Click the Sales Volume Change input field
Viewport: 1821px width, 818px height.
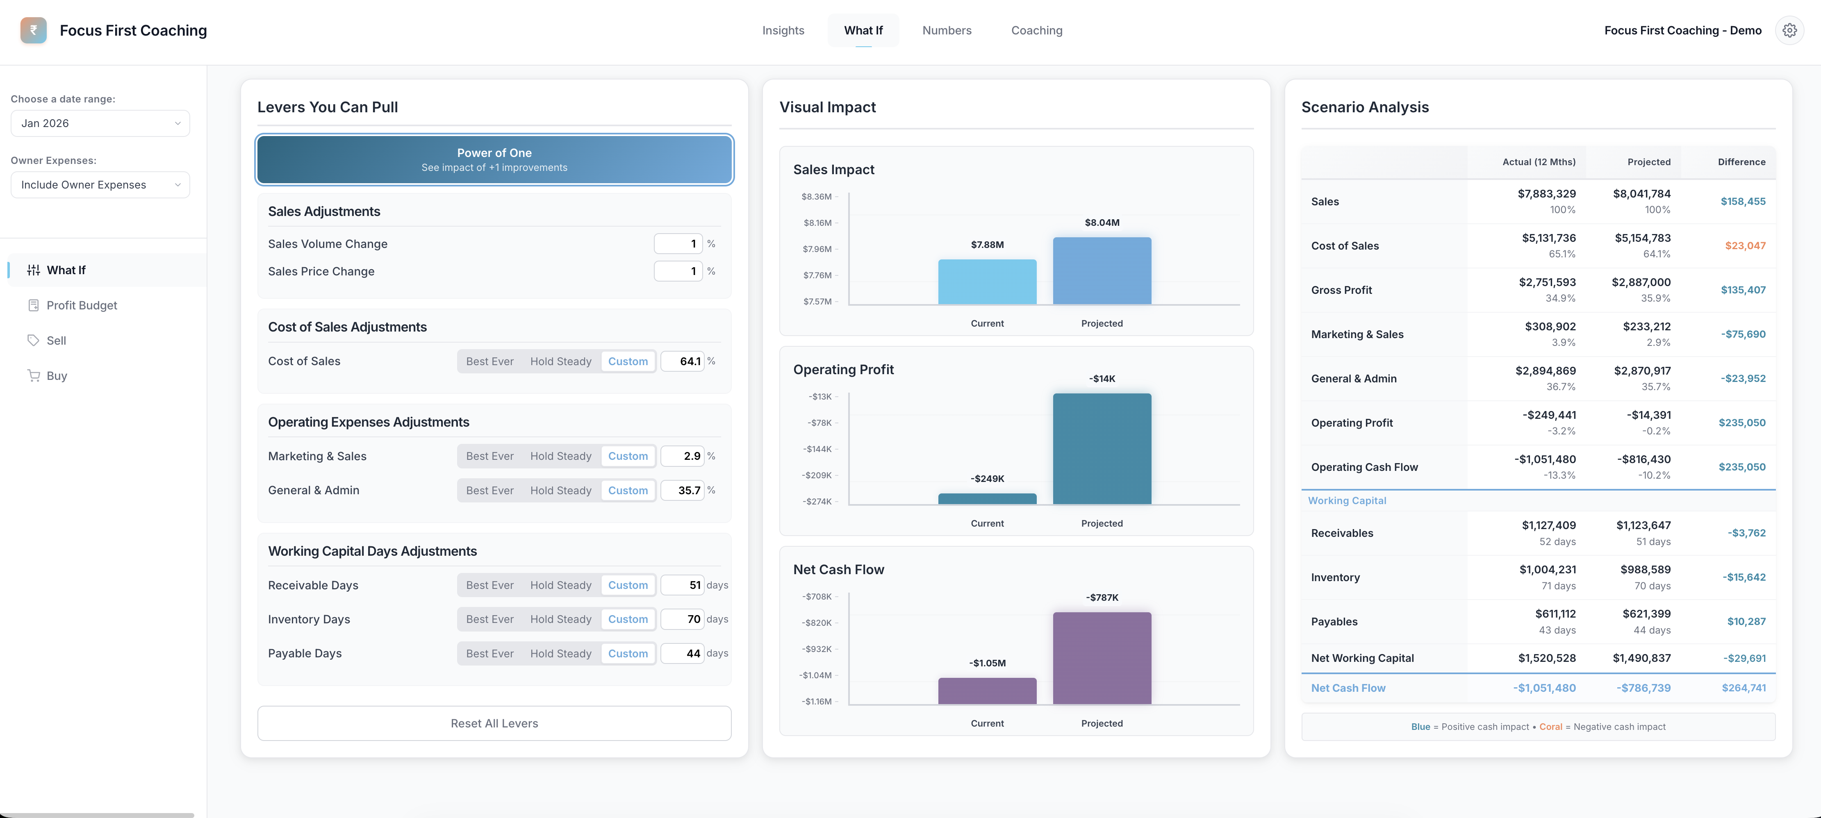(677, 244)
